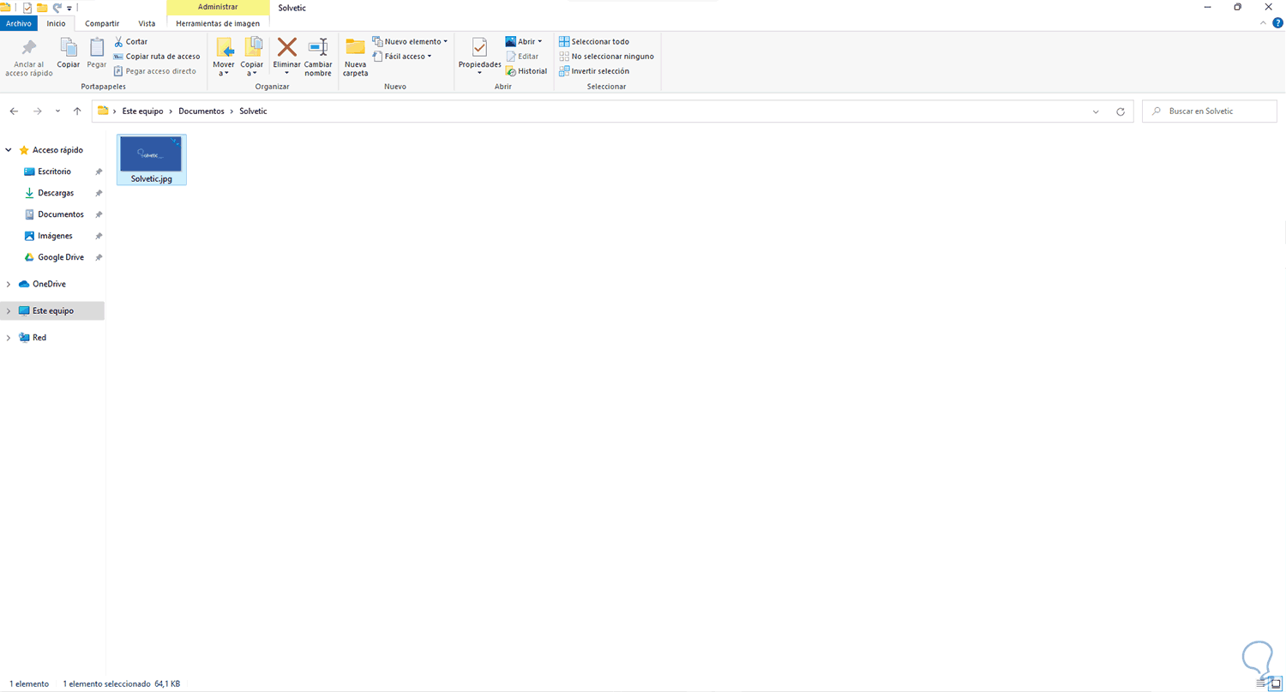
Task: Click the New folder icon in the title bar toolbar
Action: coord(42,7)
